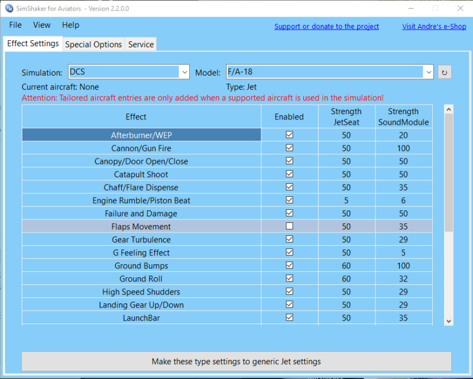The image size is (473, 379).
Task: Select the Engine Rumble/Piston Beat effect name
Action: 141,200
